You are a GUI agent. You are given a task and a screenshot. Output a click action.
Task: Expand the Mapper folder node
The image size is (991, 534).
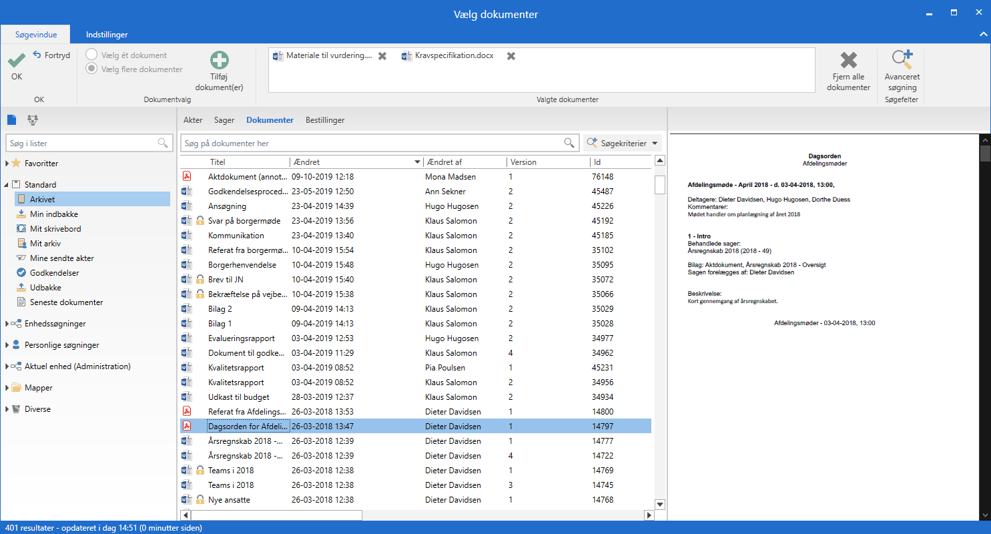point(7,388)
